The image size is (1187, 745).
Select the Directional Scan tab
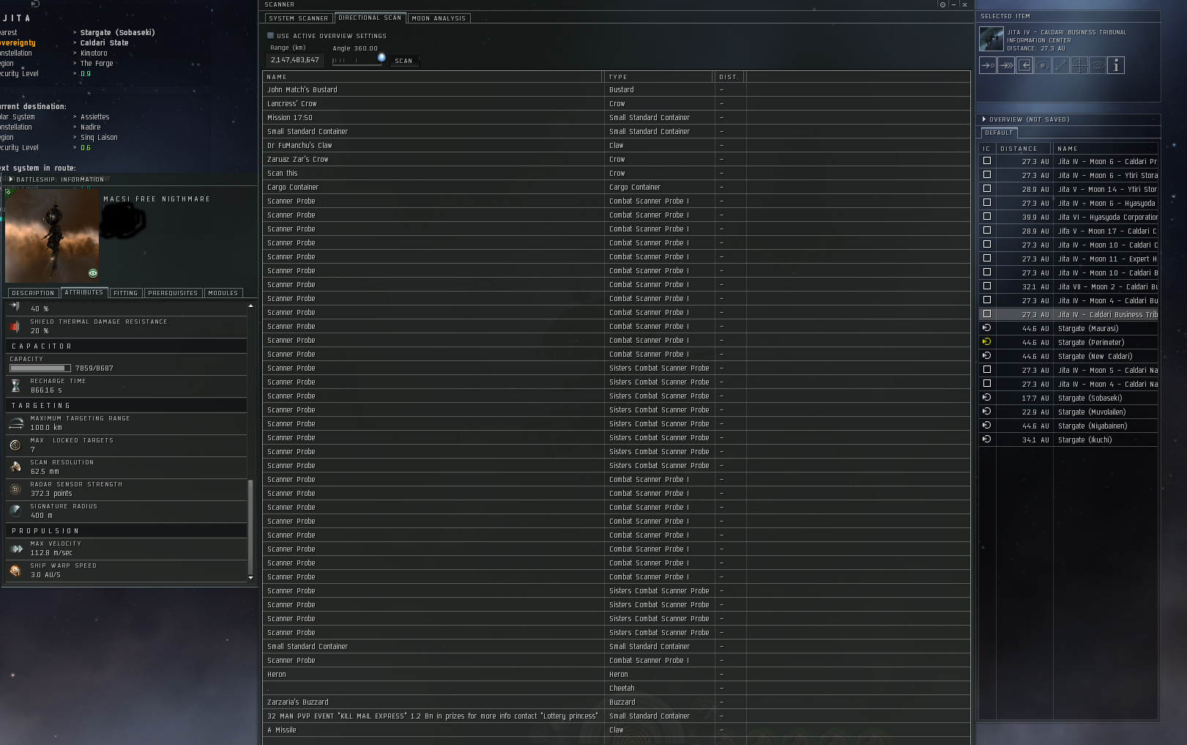[370, 18]
